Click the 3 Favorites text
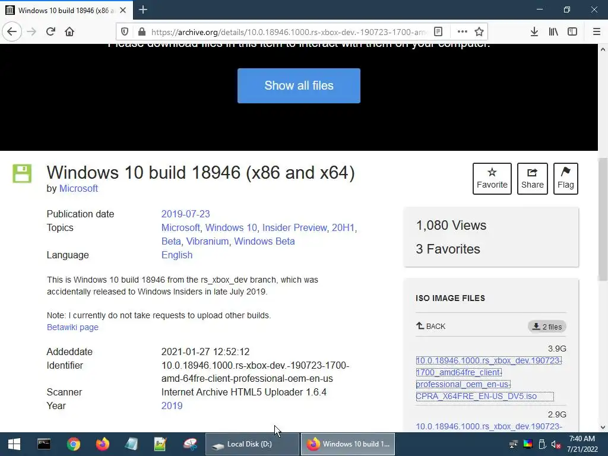Image resolution: width=608 pixels, height=456 pixels. (448, 249)
